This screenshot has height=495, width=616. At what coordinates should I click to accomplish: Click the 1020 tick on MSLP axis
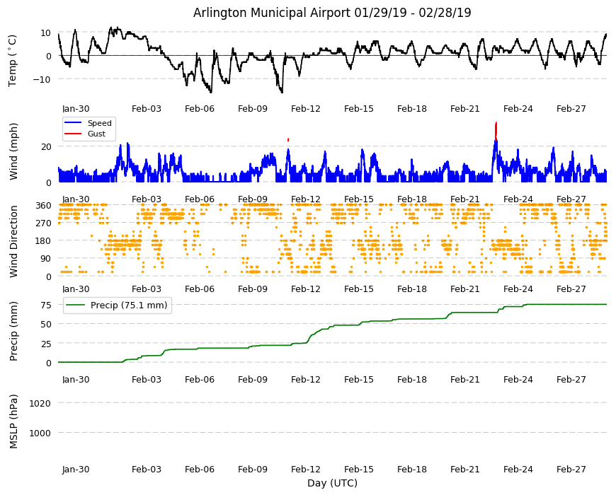[40, 403]
